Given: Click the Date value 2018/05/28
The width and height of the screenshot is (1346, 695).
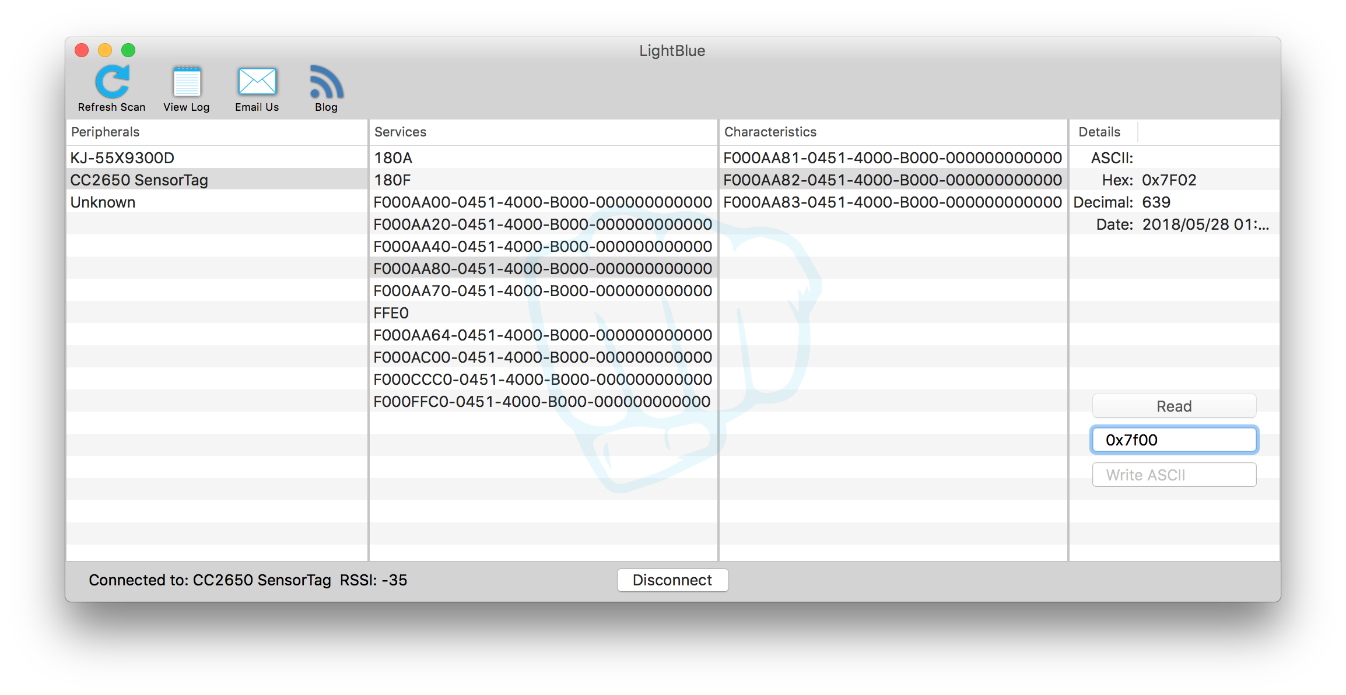Looking at the screenshot, I should coord(1205,224).
